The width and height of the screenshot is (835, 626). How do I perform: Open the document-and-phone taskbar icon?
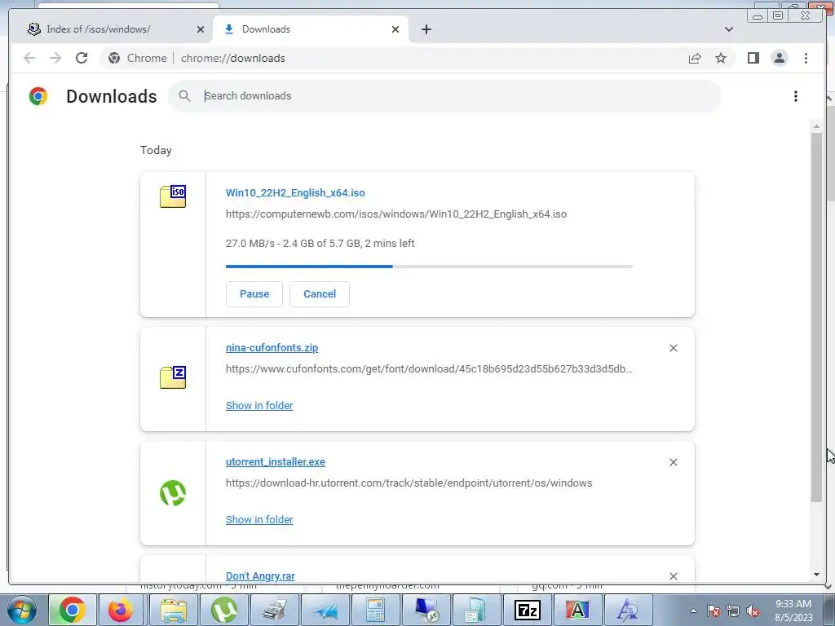[x=475, y=610]
